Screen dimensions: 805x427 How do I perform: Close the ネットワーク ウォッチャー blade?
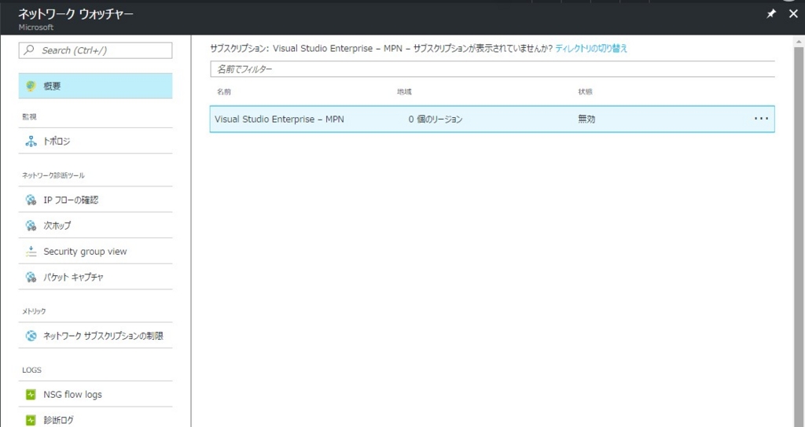point(793,14)
